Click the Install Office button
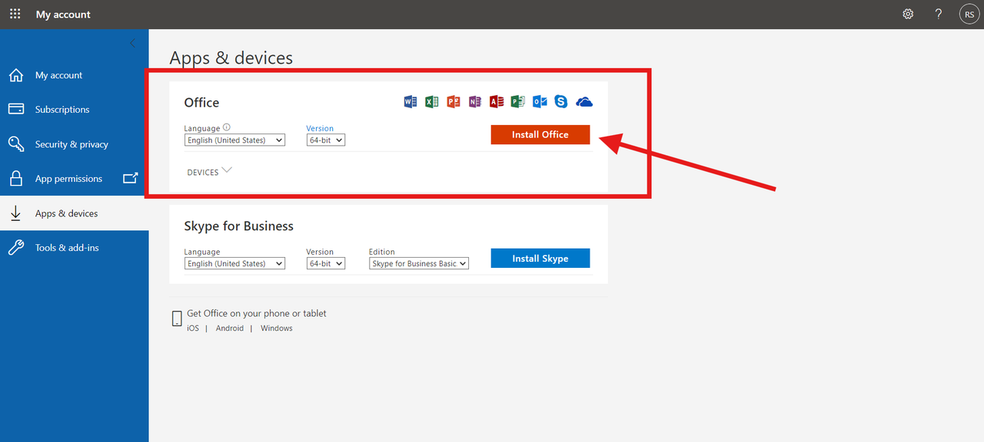The image size is (984, 442). click(540, 134)
